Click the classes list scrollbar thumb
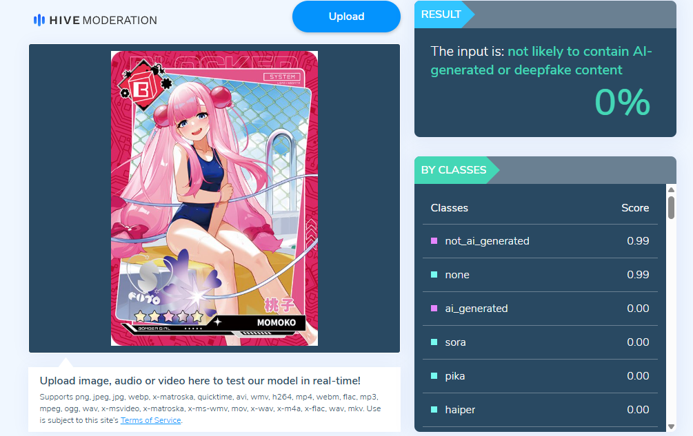 click(672, 207)
